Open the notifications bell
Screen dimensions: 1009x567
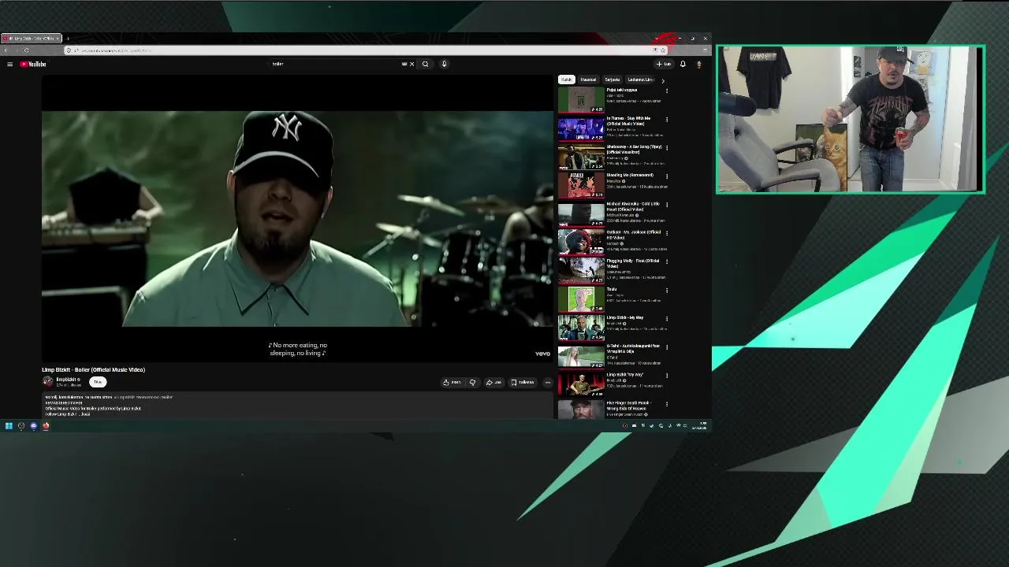683,64
